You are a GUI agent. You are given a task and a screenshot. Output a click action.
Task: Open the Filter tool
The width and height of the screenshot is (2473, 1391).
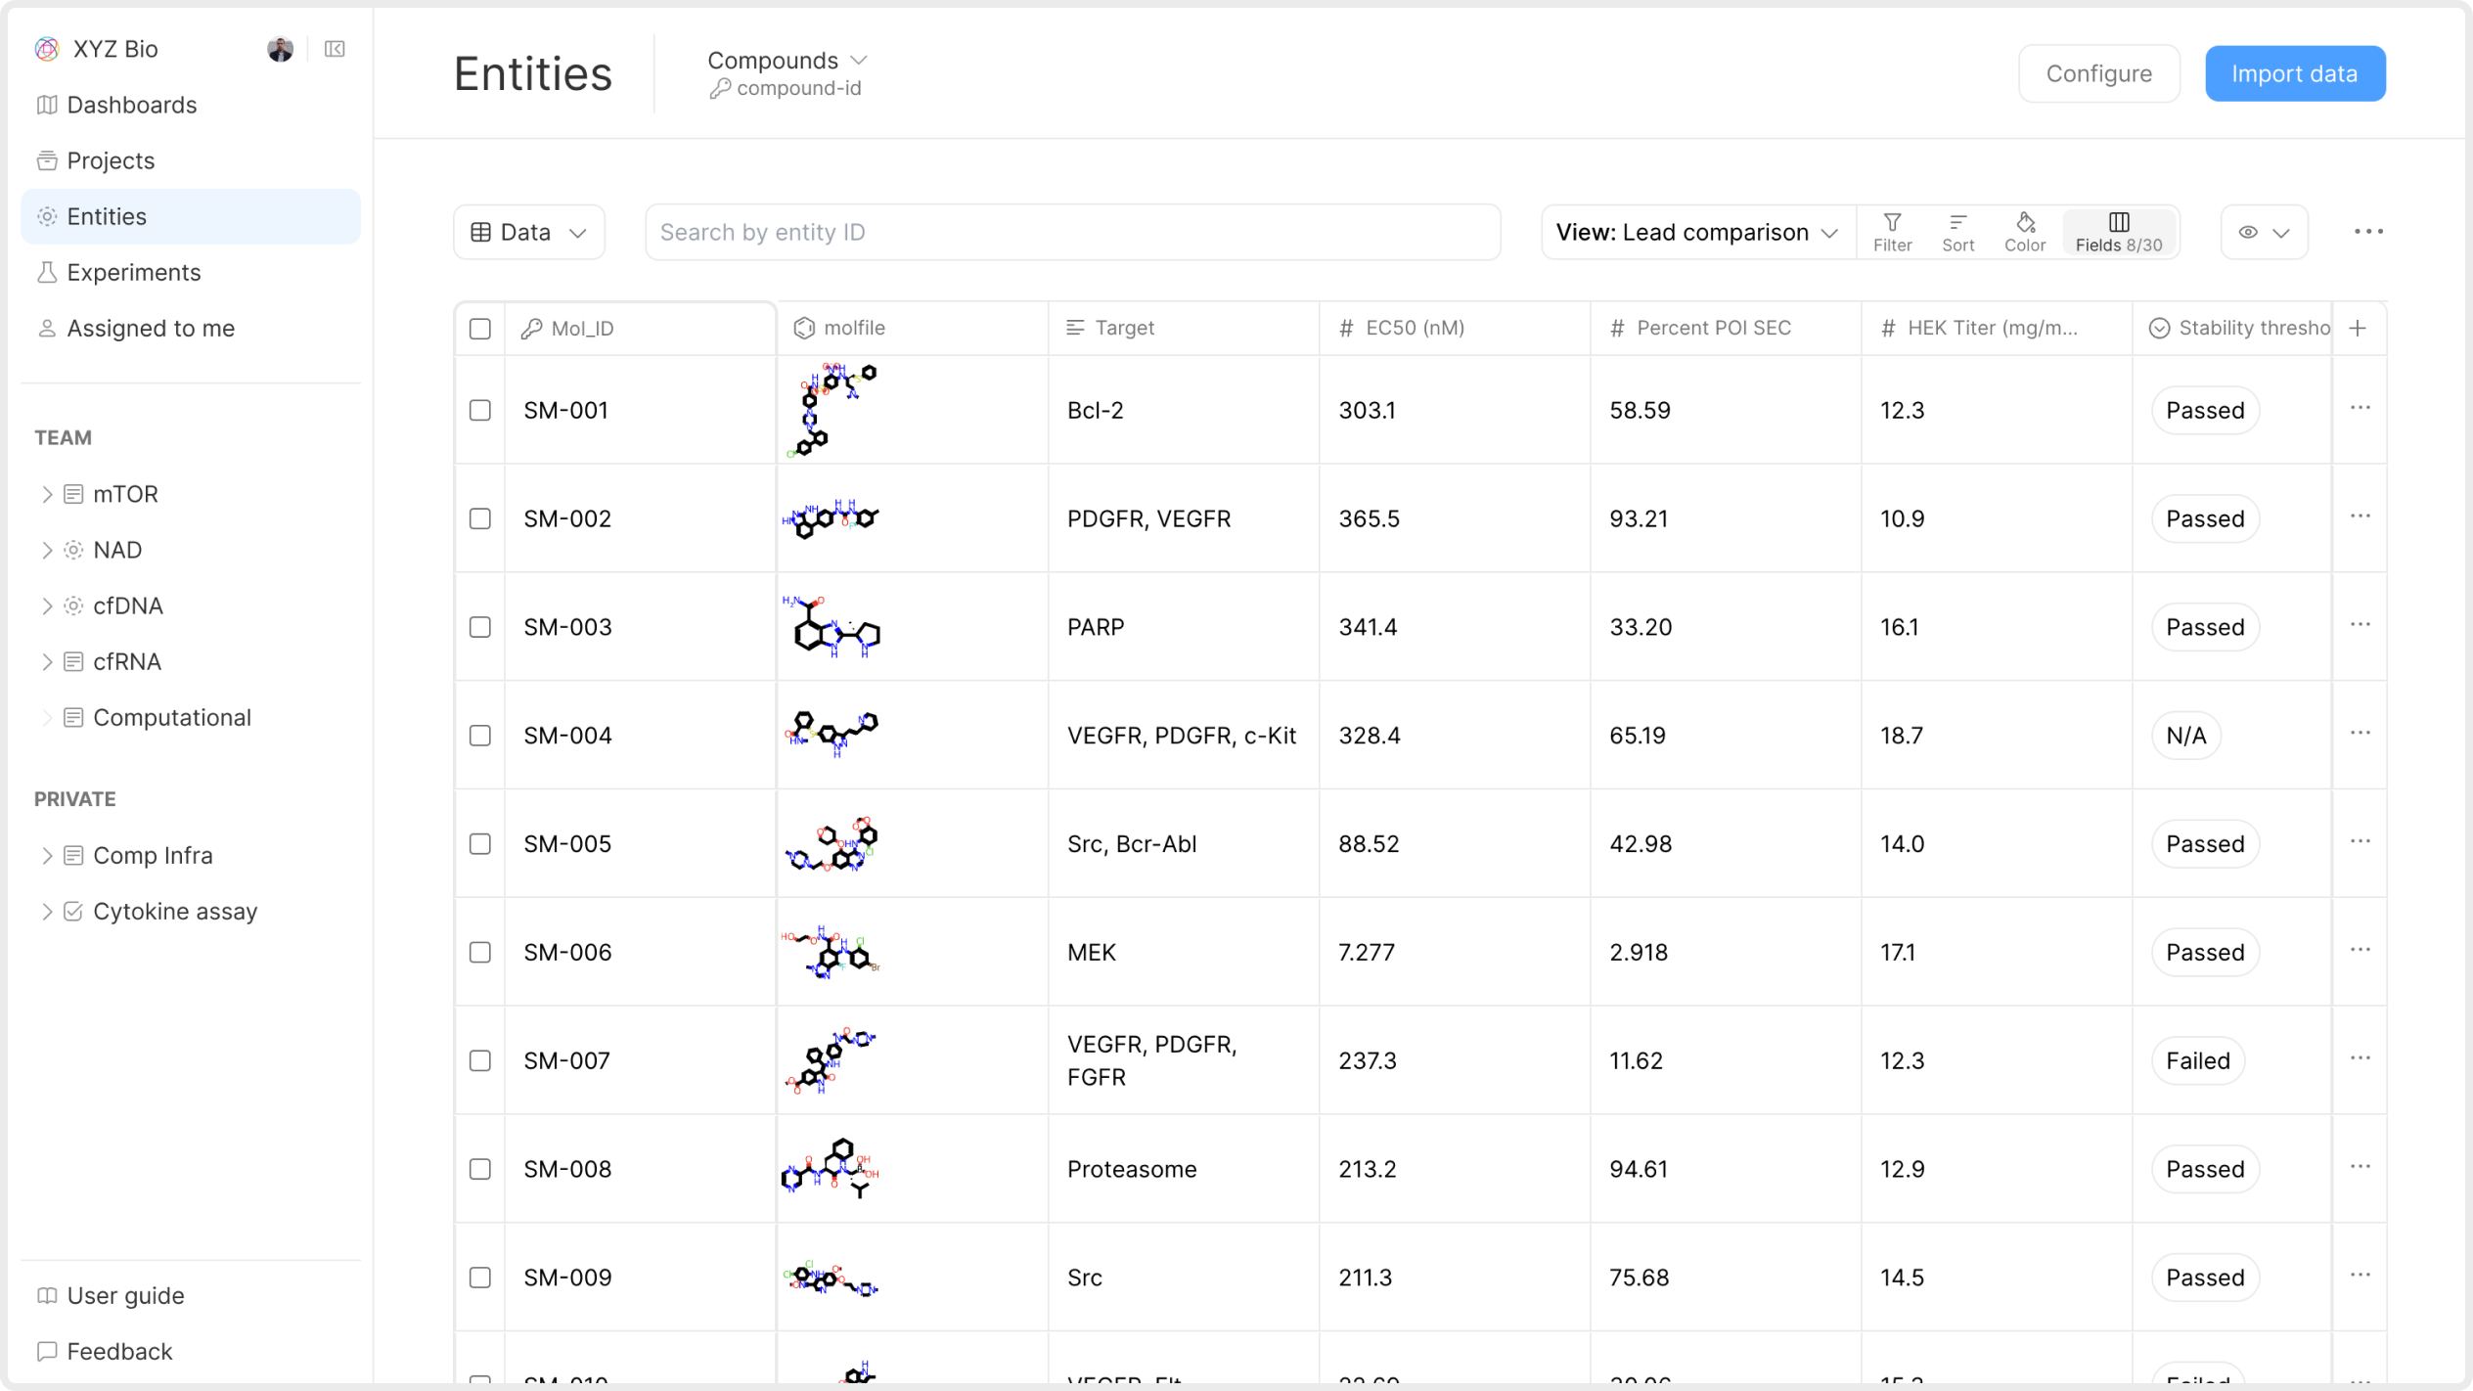coord(1892,232)
